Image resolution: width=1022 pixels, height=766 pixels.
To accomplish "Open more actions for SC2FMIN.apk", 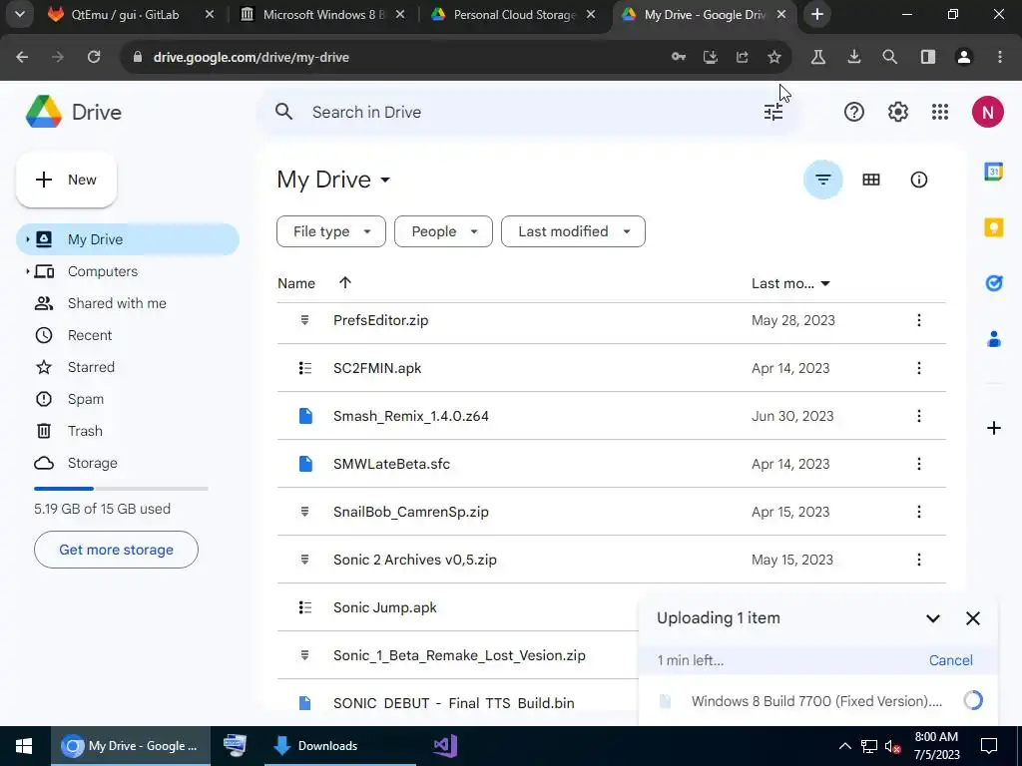I will pyautogui.click(x=918, y=368).
